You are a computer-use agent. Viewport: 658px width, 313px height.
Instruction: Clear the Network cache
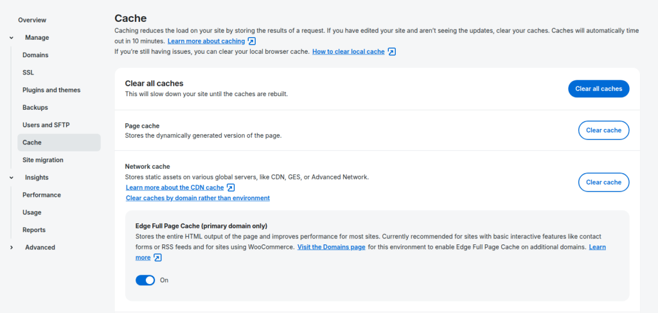pyautogui.click(x=603, y=182)
